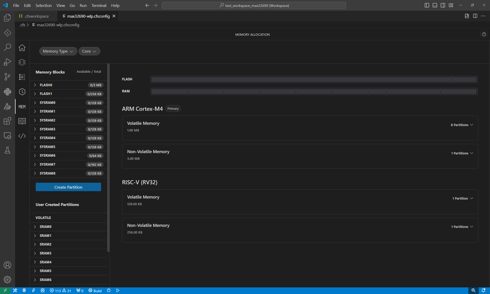Open the help tooltip on Memory Allocation page

(x=484, y=34)
